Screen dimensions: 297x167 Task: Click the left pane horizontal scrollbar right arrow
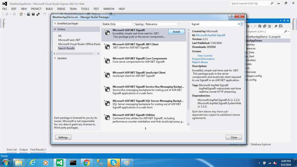pos(98,54)
